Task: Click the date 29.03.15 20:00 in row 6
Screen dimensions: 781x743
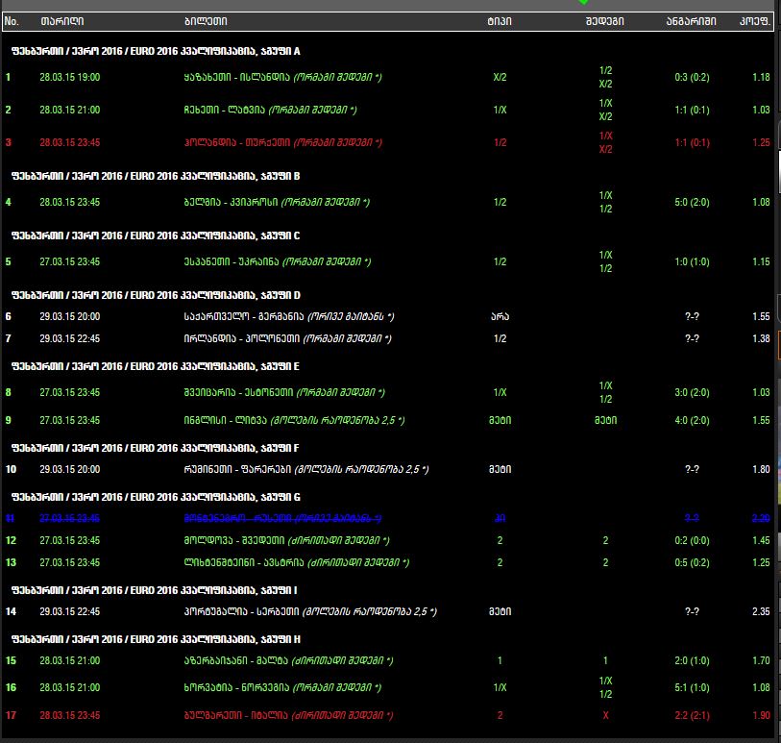Action: pyautogui.click(x=69, y=316)
